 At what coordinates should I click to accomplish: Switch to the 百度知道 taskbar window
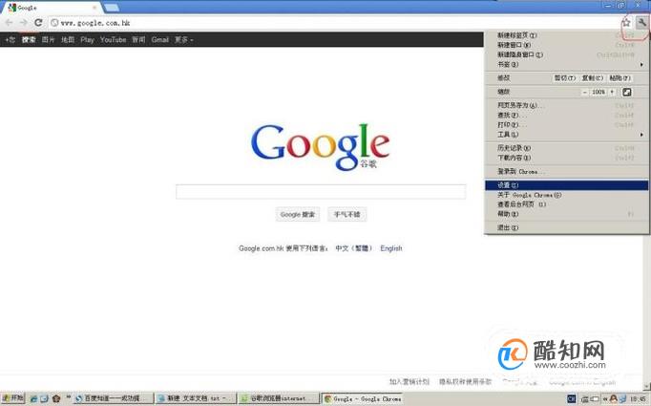click(114, 398)
